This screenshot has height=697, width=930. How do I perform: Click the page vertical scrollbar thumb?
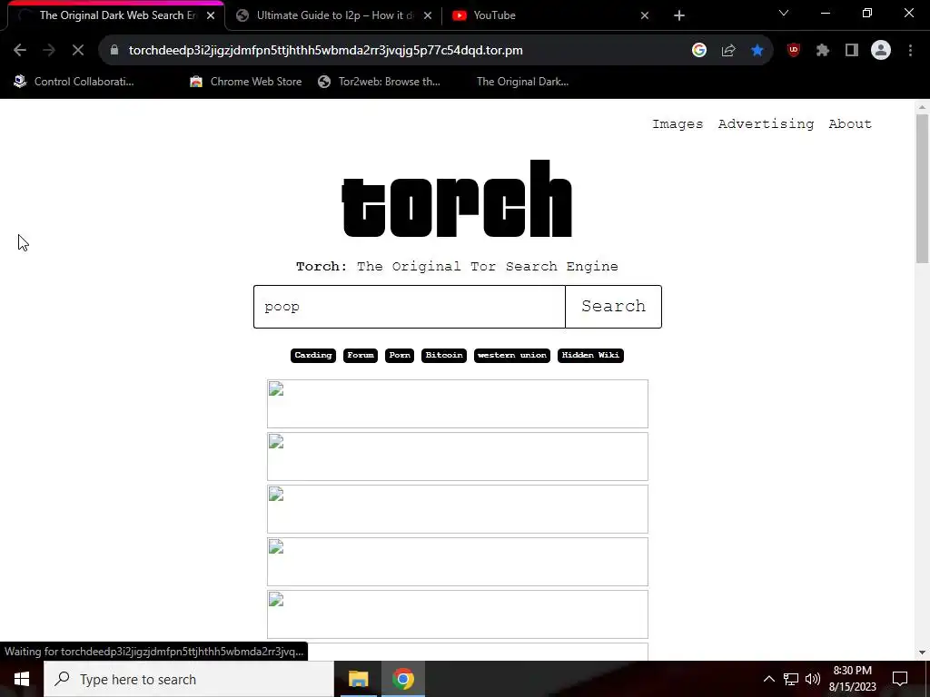click(x=922, y=189)
